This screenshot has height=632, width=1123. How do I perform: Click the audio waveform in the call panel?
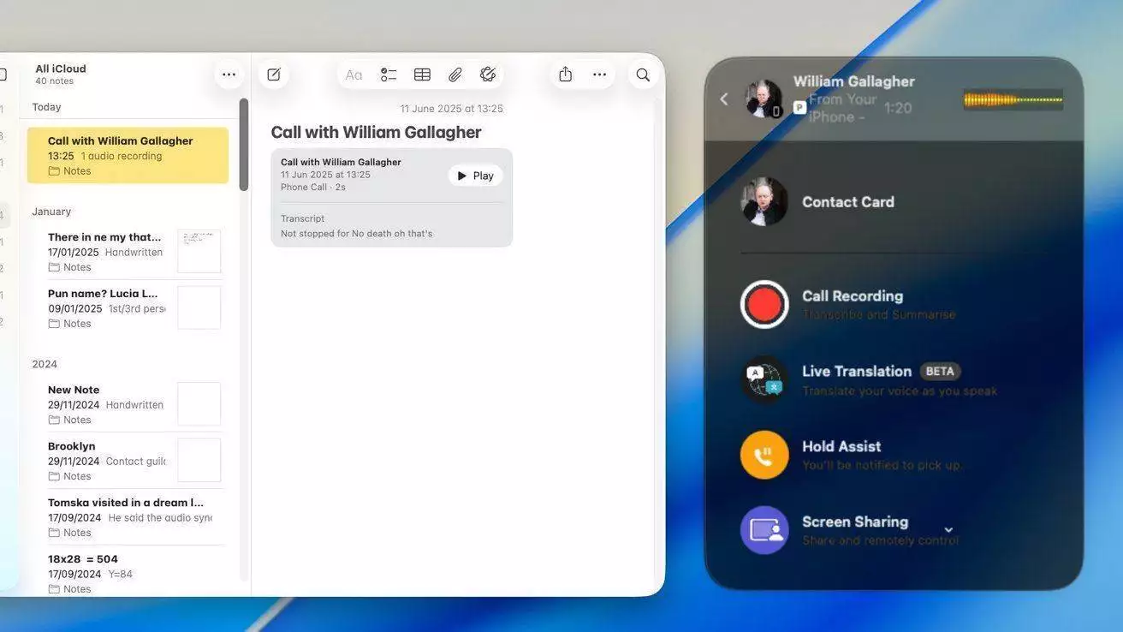tap(1013, 99)
